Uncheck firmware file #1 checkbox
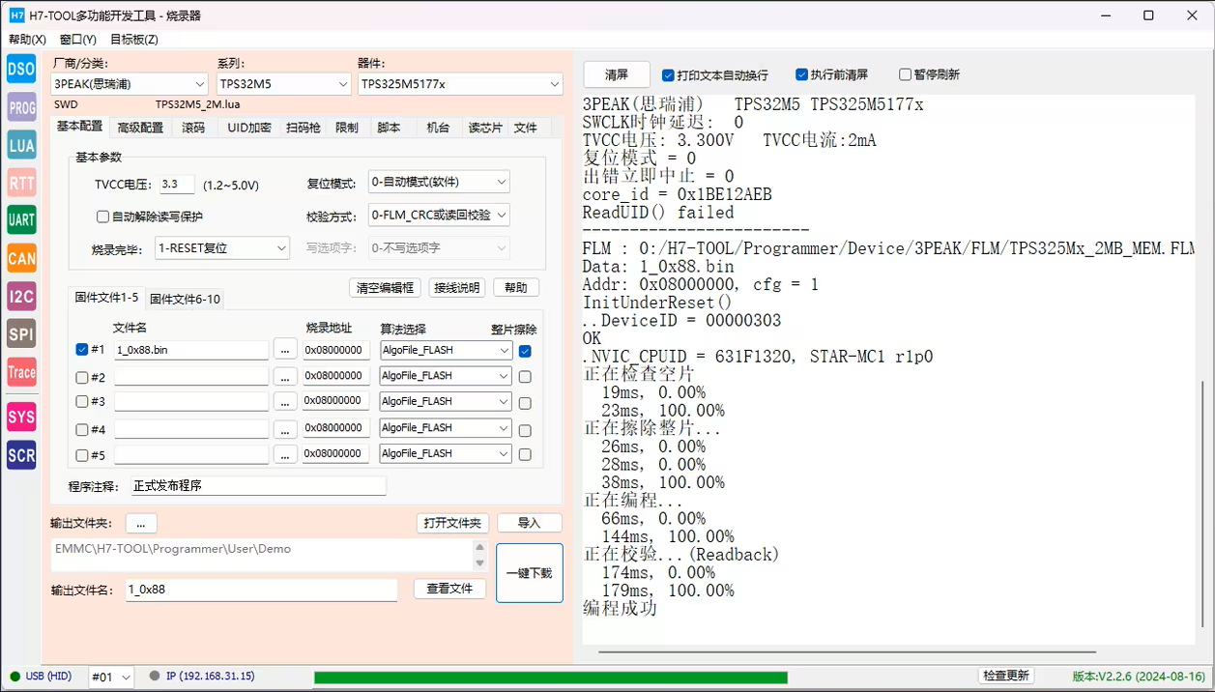 pyautogui.click(x=82, y=350)
